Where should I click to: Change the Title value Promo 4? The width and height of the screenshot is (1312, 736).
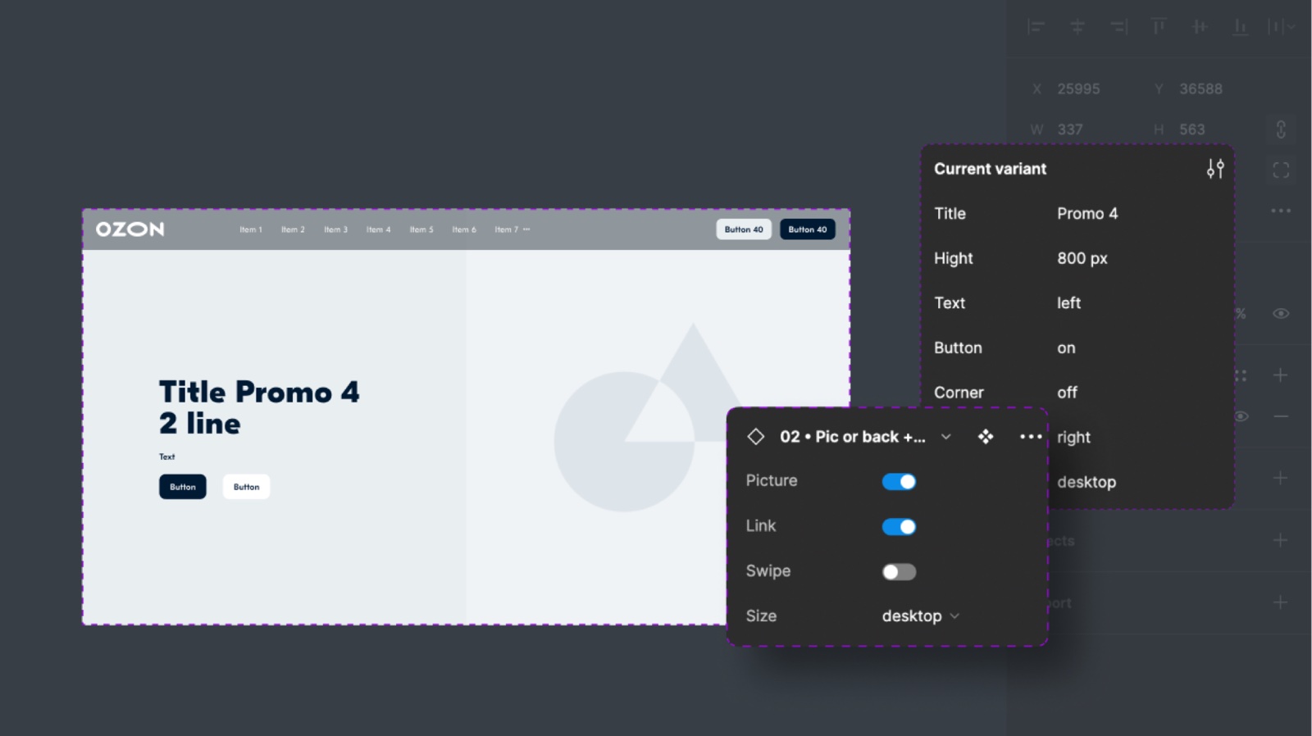point(1087,214)
